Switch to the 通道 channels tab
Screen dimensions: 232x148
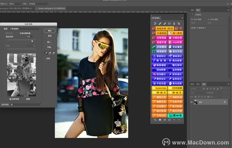[192, 84]
